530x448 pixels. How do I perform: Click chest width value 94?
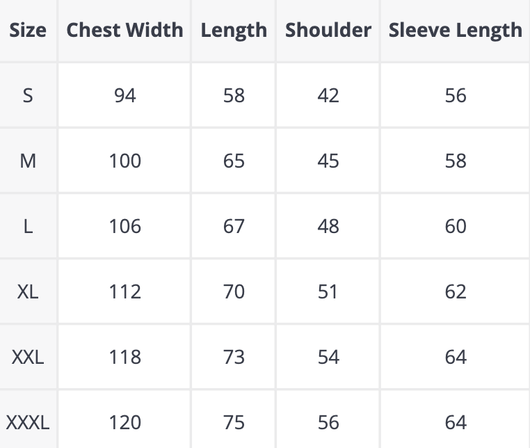pos(125,95)
